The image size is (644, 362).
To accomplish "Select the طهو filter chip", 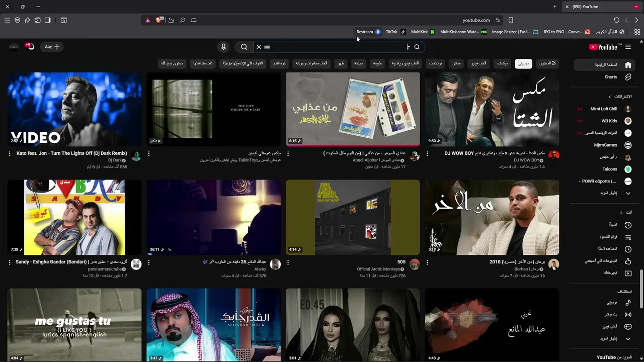I will pyautogui.click(x=341, y=63).
